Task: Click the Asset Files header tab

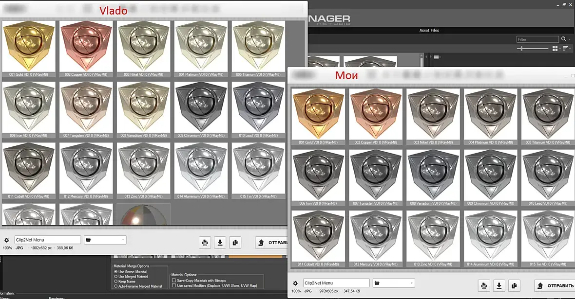Action: [x=429, y=30]
